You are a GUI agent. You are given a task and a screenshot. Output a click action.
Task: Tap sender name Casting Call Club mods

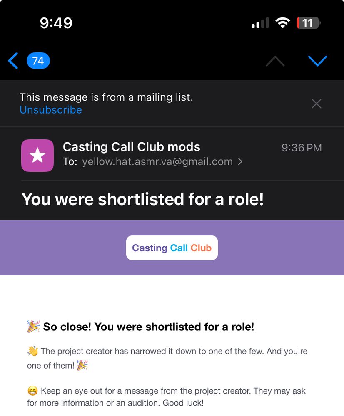[x=131, y=147]
